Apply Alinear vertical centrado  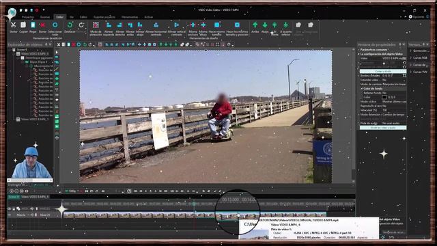[177, 25]
